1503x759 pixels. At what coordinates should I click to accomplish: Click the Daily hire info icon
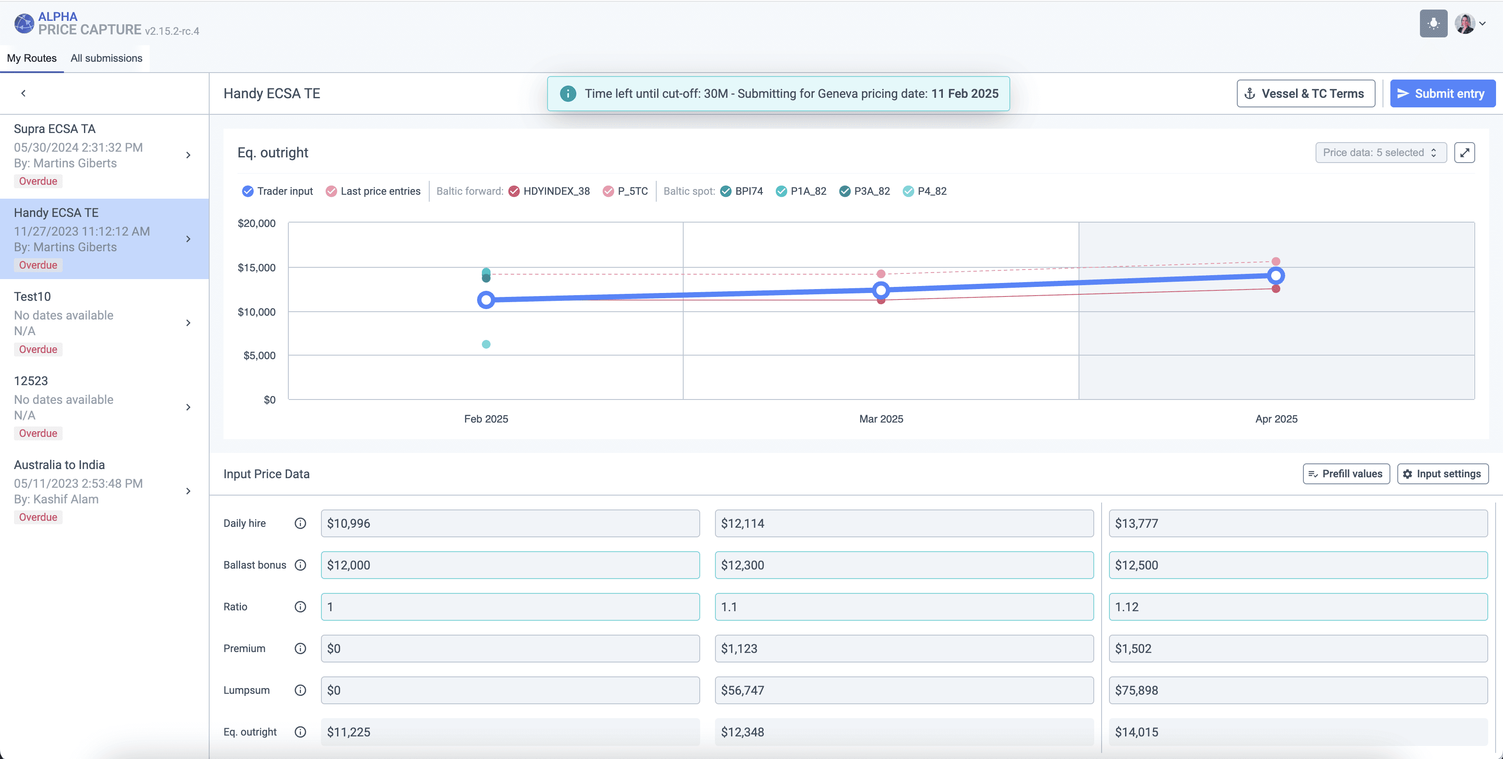[300, 523]
